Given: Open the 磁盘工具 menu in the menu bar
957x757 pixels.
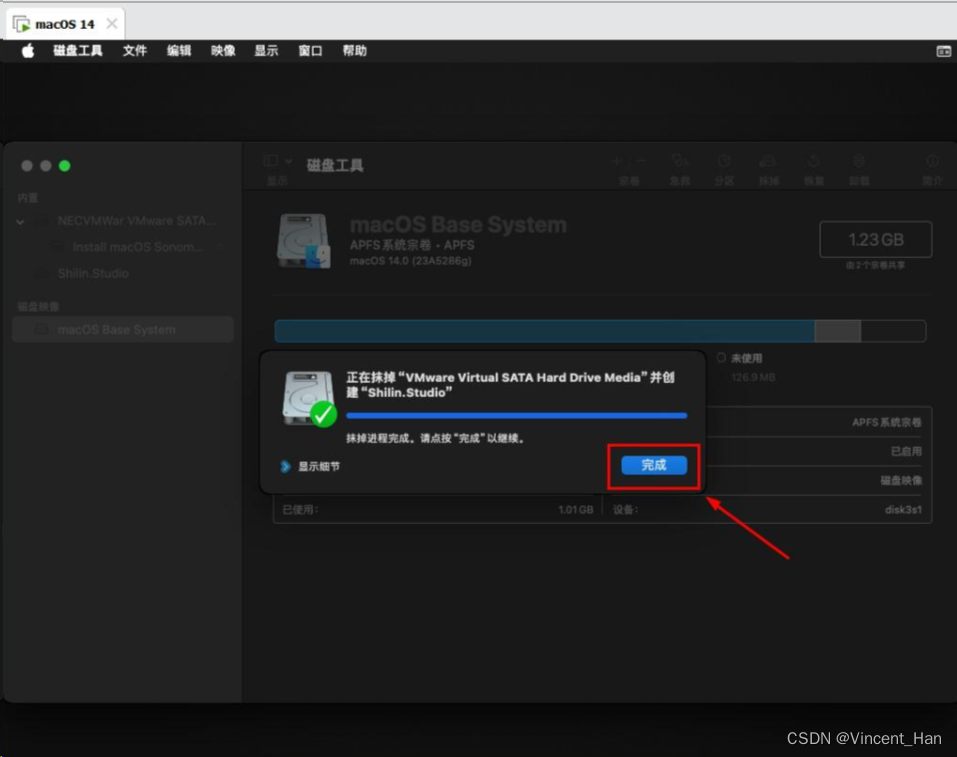Looking at the screenshot, I should point(78,51).
